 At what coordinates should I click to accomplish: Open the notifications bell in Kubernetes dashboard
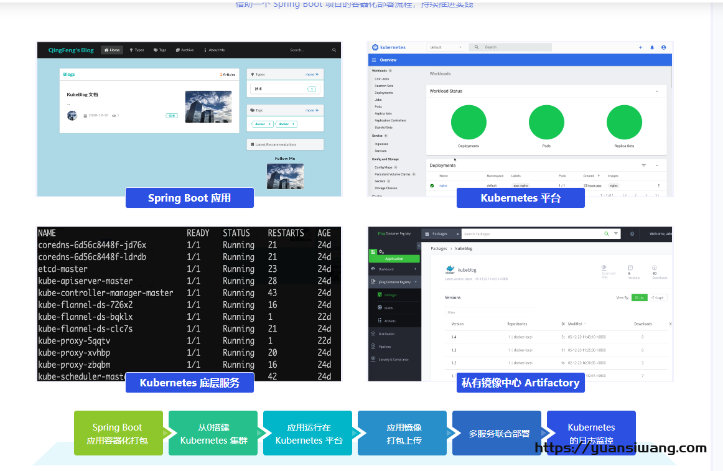[652, 47]
